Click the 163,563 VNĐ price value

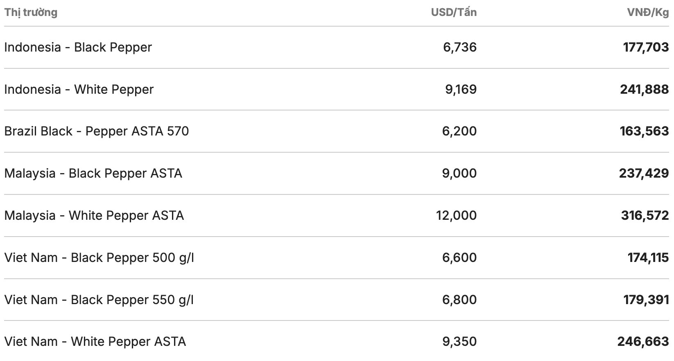point(644,131)
